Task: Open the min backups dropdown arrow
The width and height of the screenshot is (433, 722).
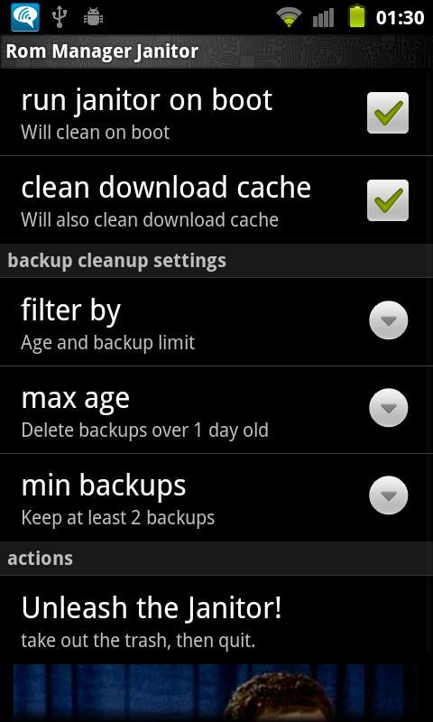Action: click(389, 495)
